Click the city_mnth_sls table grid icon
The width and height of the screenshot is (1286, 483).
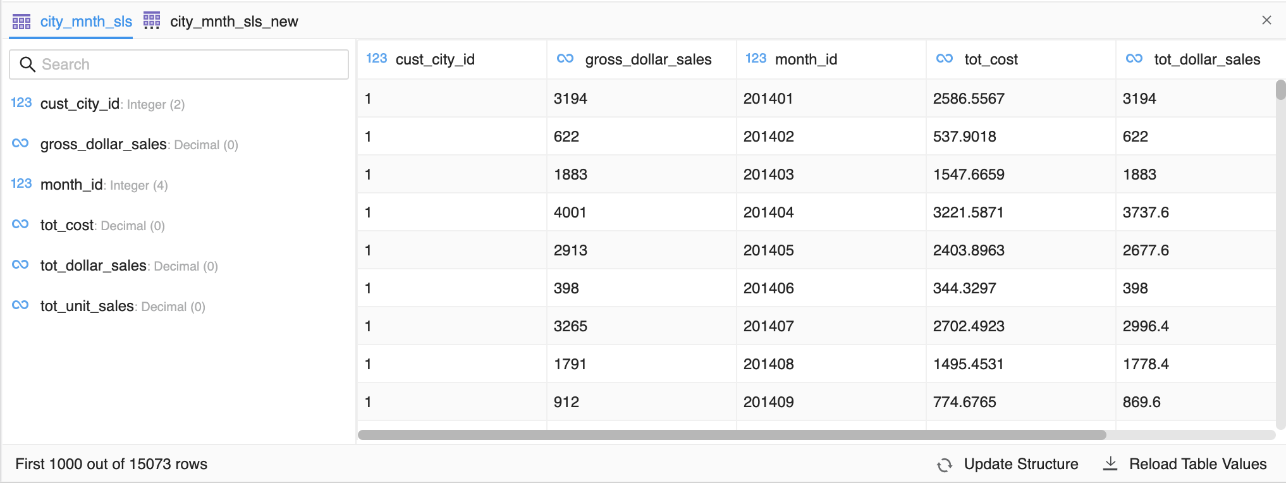click(21, 22)
